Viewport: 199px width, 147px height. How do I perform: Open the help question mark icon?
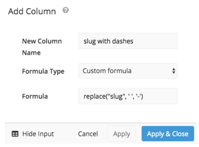65,10
